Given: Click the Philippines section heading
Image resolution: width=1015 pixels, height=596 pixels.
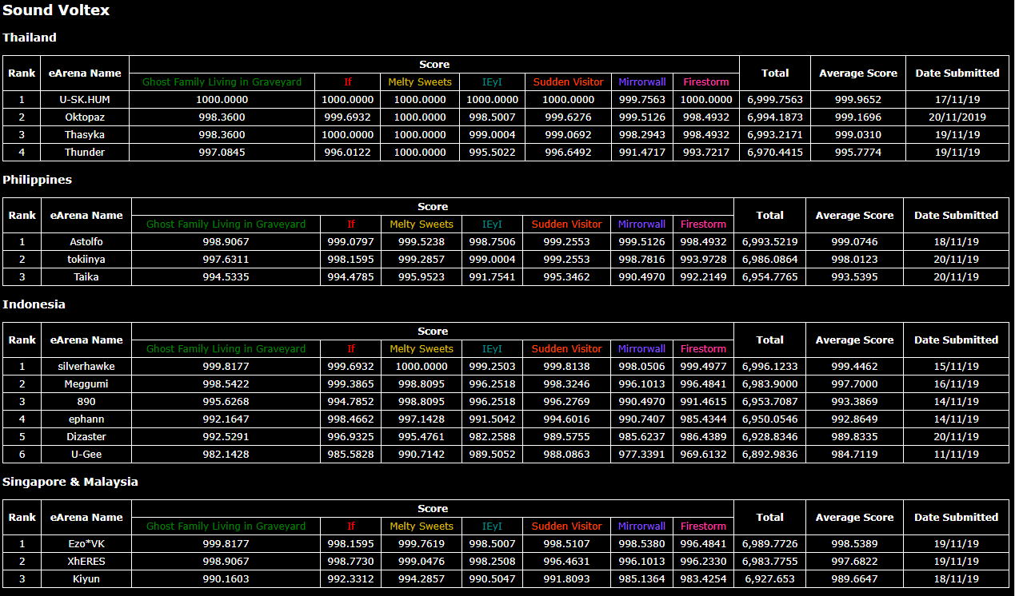Looking at the screenshot, I should tap(37, 180).
